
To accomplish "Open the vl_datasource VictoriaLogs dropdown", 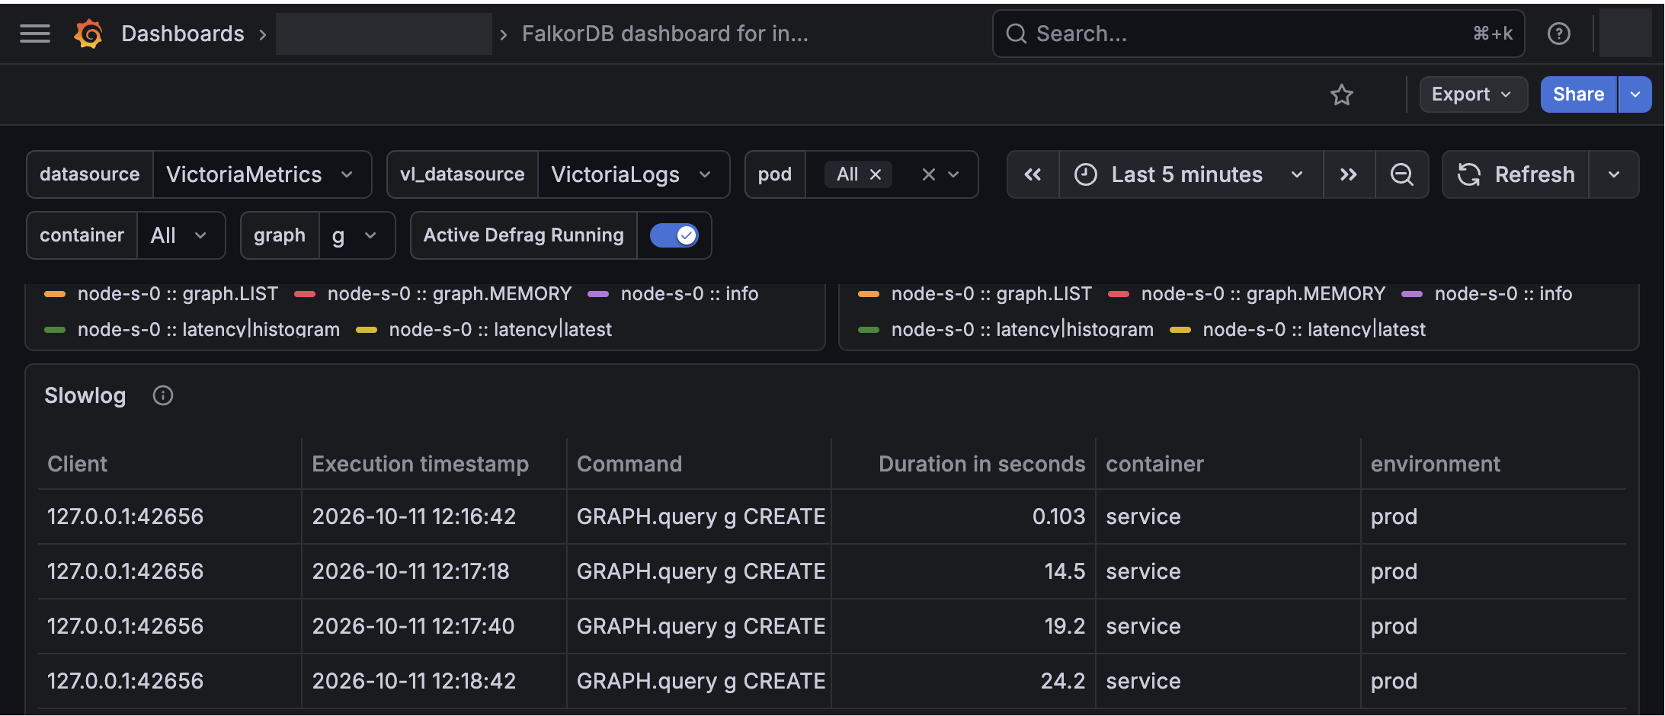I will coord(632,174).
